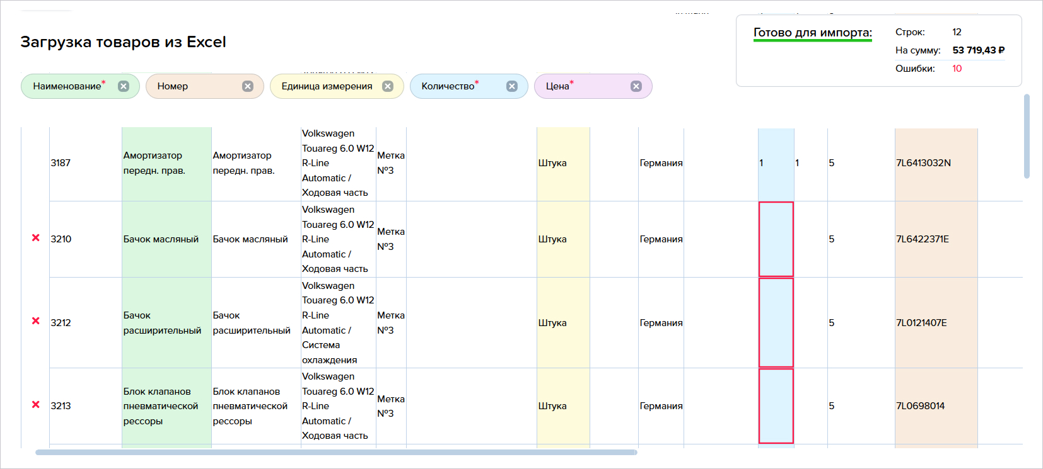Click part number '7L0698014'
This screenshot has width=1043, height=469.
click(920, 406)
